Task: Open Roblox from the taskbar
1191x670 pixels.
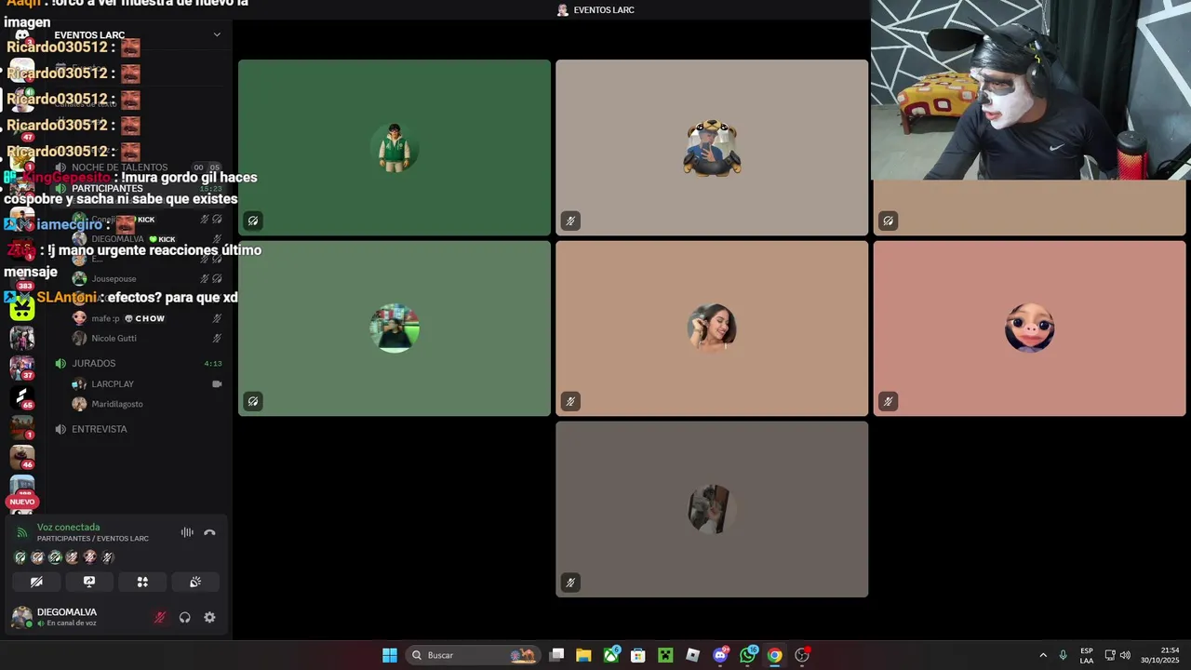Action: [x=692, y=655]
